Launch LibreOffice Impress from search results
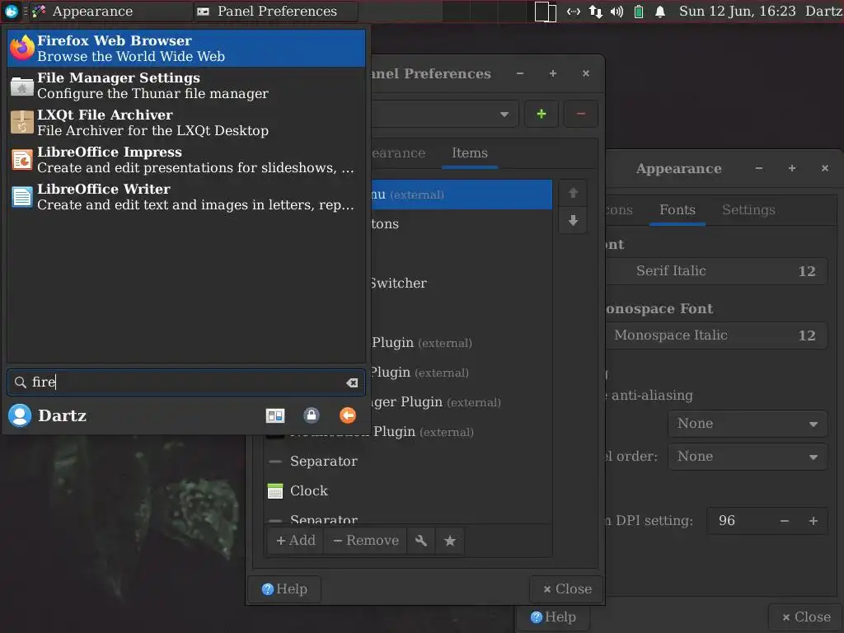Screen dimensions: 844x633 click(186, 160)
